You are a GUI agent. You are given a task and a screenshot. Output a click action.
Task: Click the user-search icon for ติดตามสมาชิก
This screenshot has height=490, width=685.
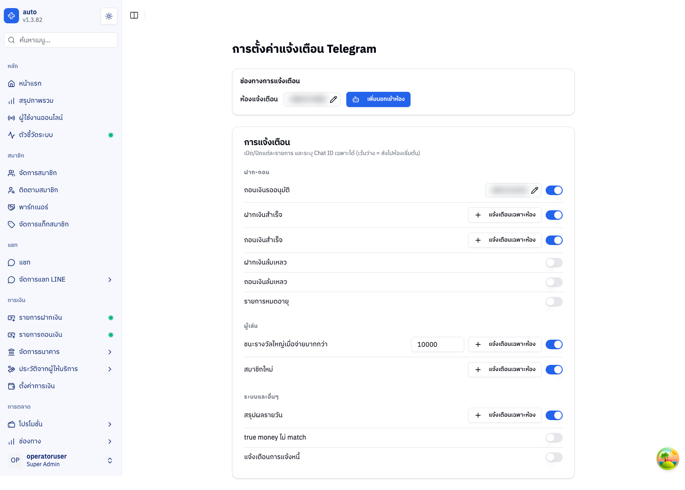click(11, 190)
